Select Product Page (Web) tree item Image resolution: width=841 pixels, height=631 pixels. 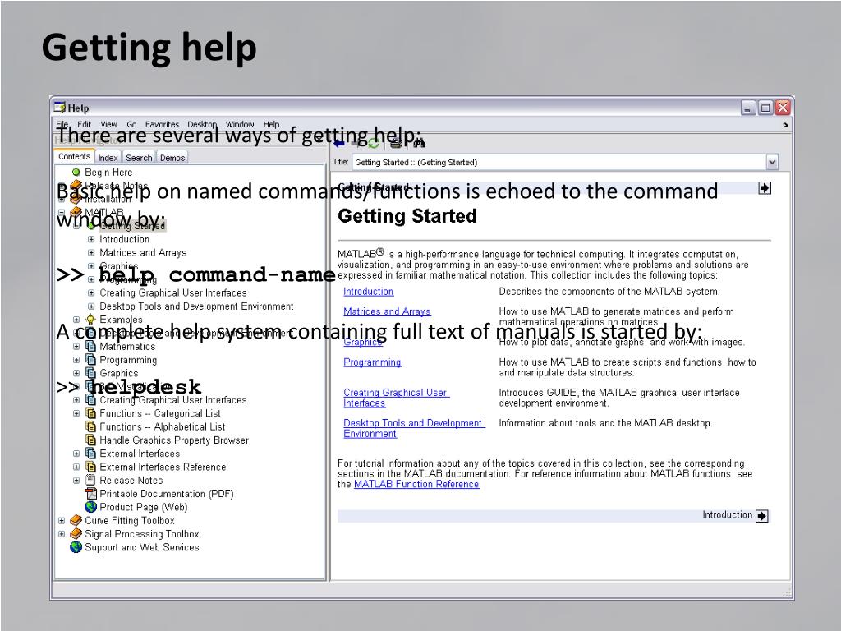pyautogui.click(x=144, y=507)
